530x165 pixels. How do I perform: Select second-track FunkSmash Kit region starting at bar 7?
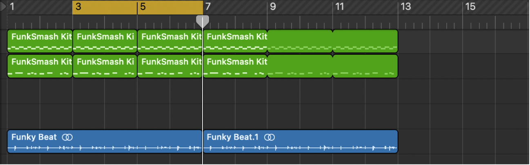click(235, 66)
